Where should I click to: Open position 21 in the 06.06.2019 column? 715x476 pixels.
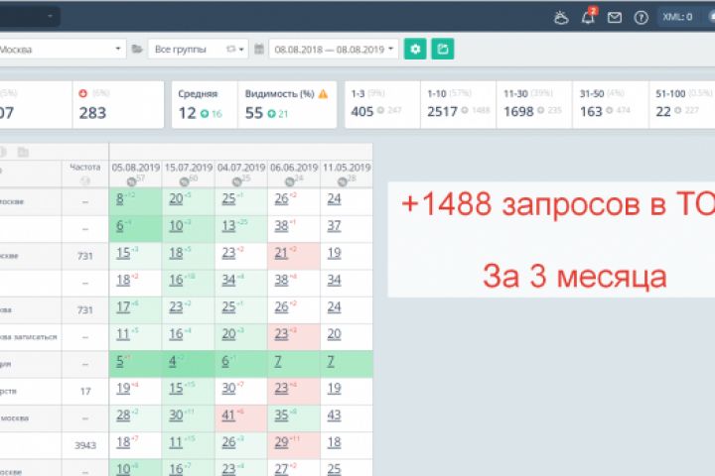(x=281, y=253)
